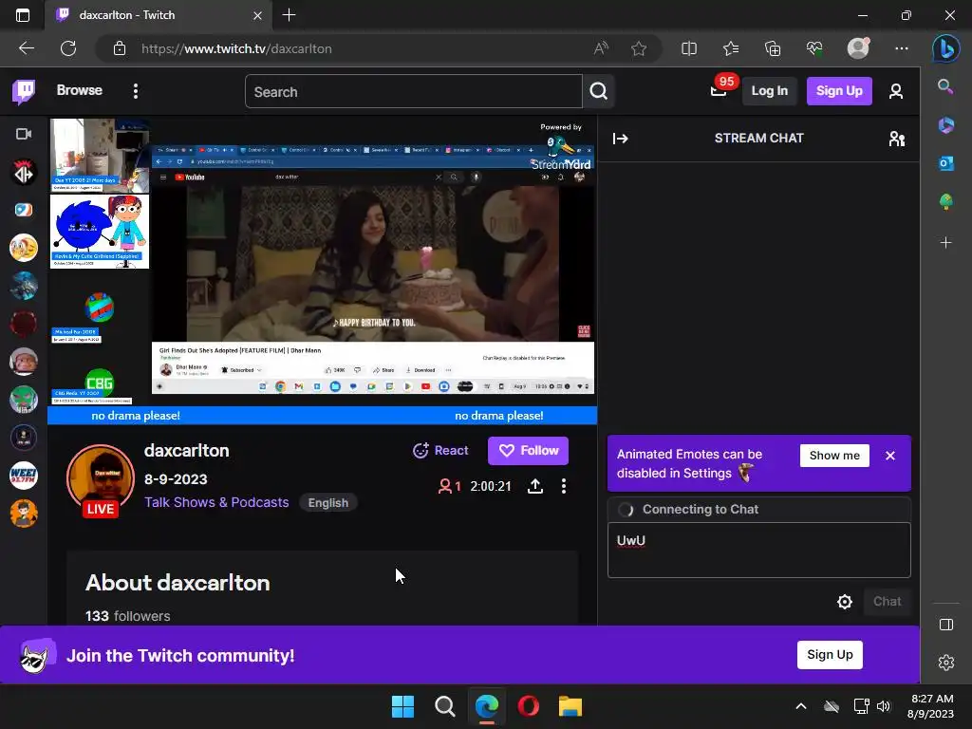Click the Sign Up button in top navigation
The image size is (972, 729).
pyautogui.click(x=839, y=91)
